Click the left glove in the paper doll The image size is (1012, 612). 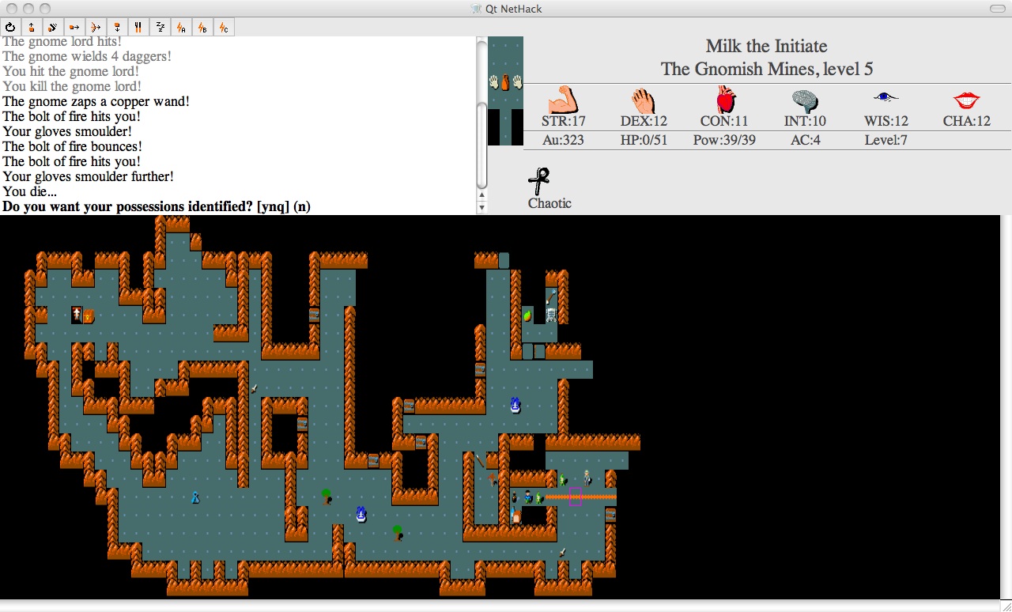[494, 81]
